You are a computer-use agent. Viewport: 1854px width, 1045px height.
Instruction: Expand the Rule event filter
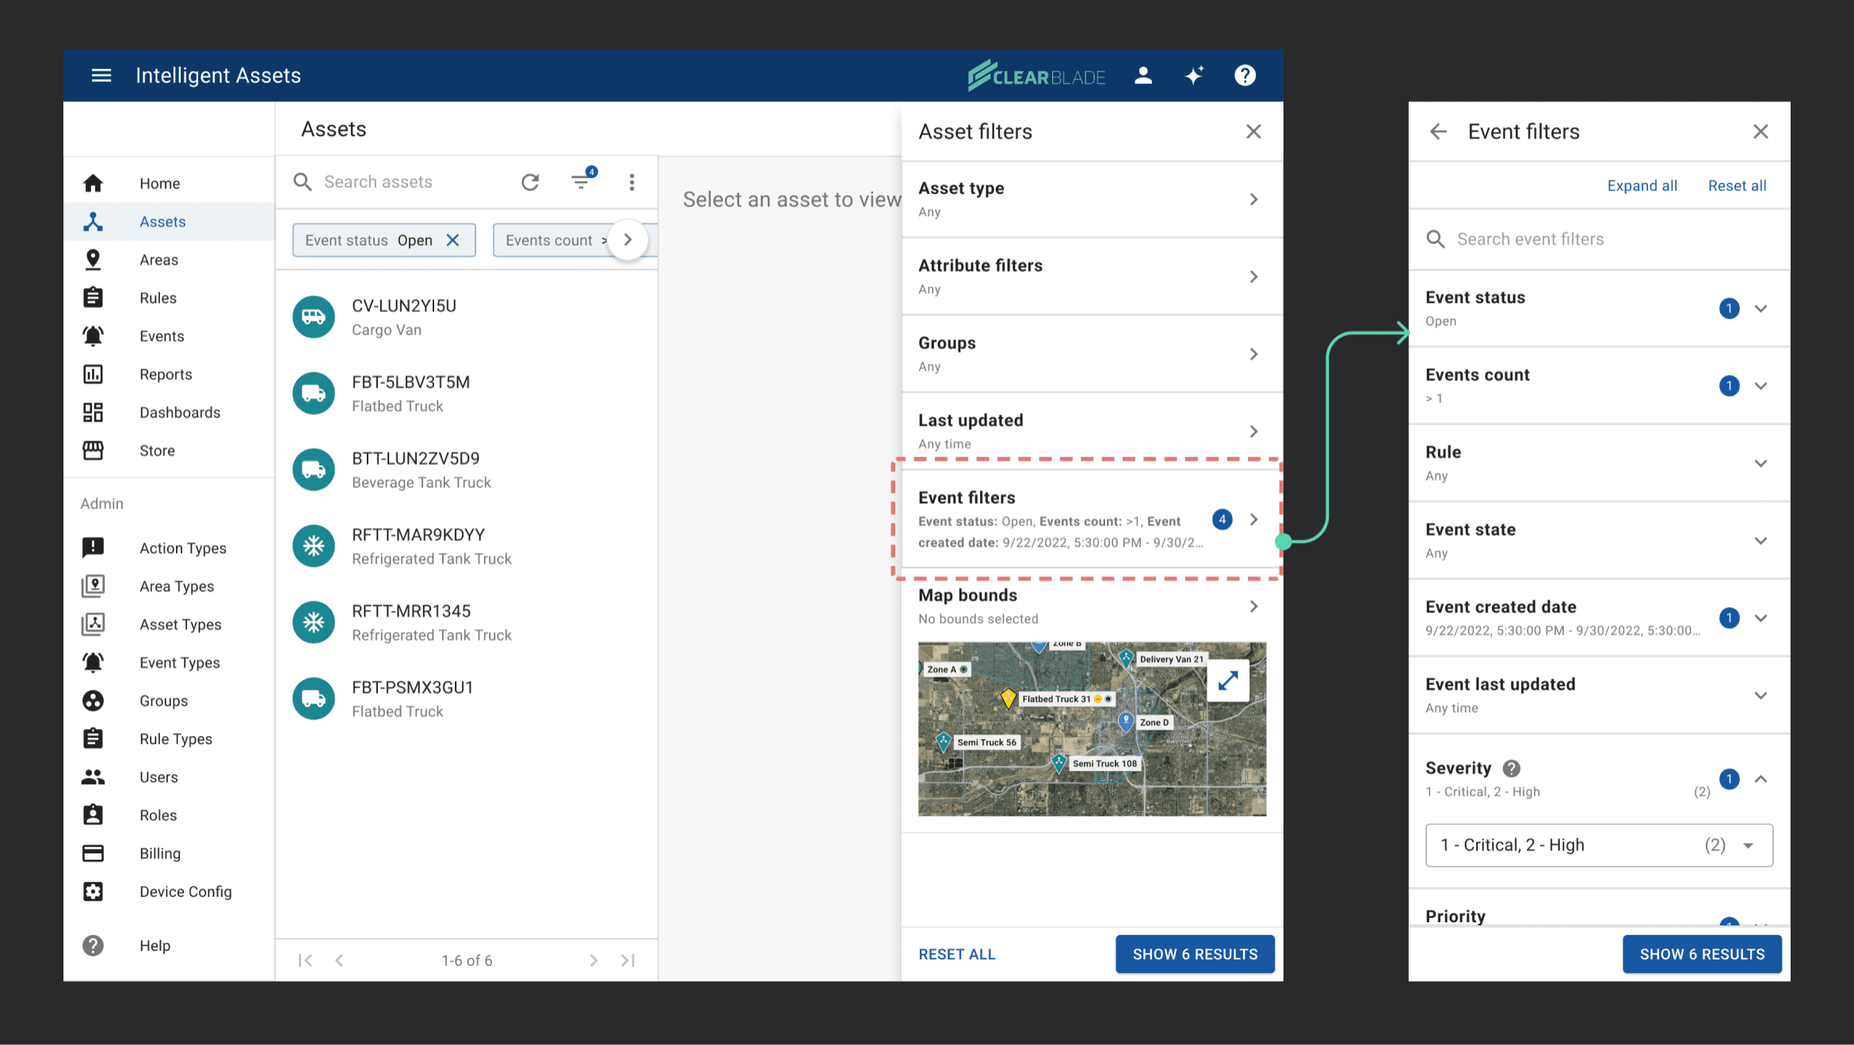coord(1760,463)
